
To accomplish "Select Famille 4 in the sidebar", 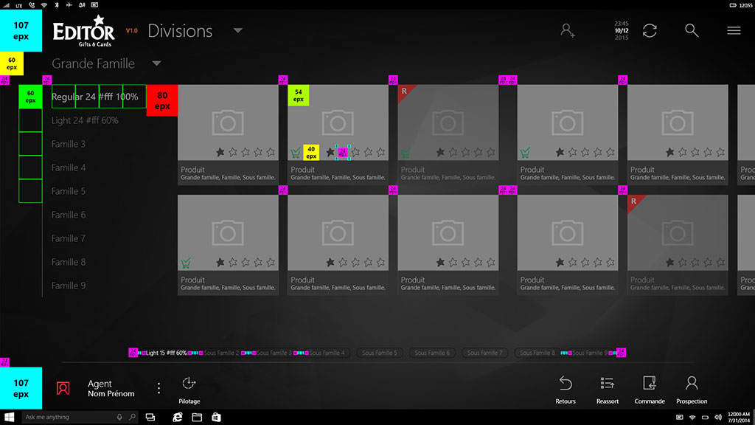I will (69, 167).
